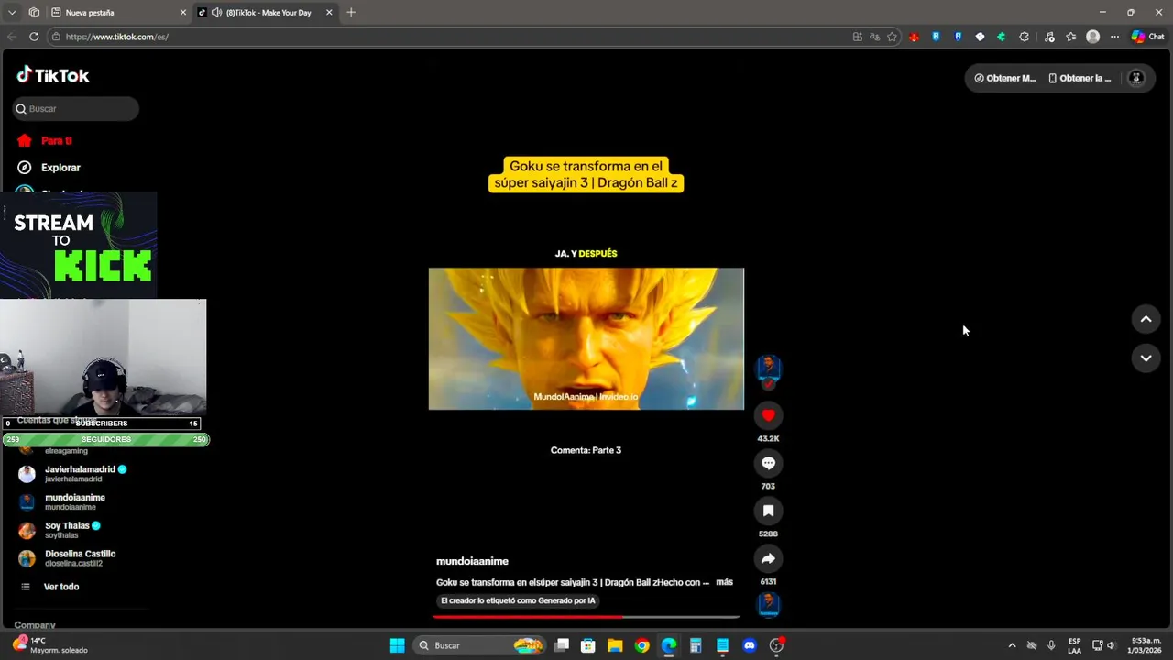Open Google Chrome from the taskbar
Screen dimensions: 1173x660
pyautogui.click(x=641, y=645)
